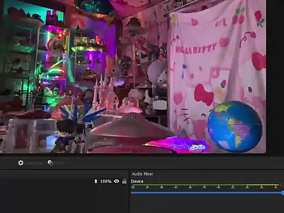
Task: Select the Device audio source label
Action: click(x=137, y=181)
